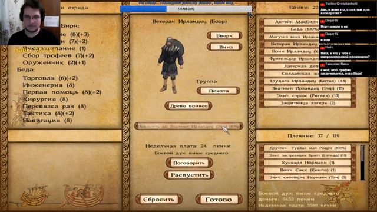
Task: Click the Распустить disband button
Action: tap(189, 175)
